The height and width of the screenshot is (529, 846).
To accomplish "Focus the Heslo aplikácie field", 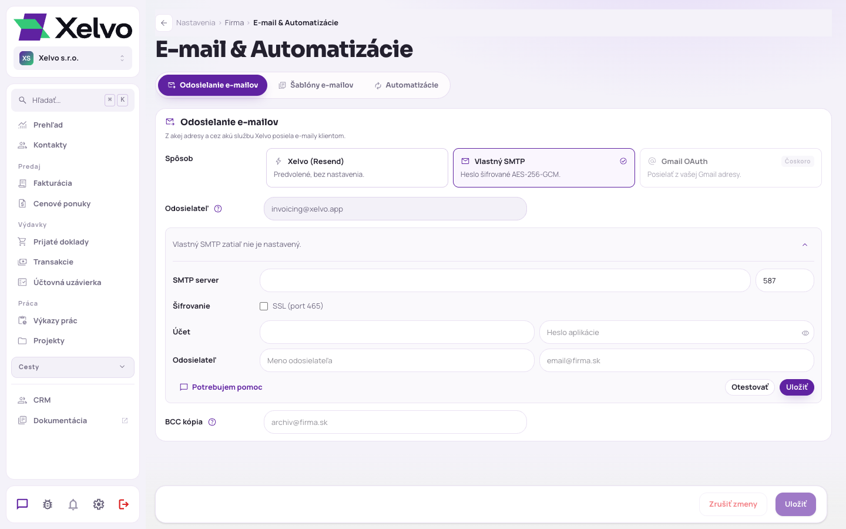I will (677, 332).
